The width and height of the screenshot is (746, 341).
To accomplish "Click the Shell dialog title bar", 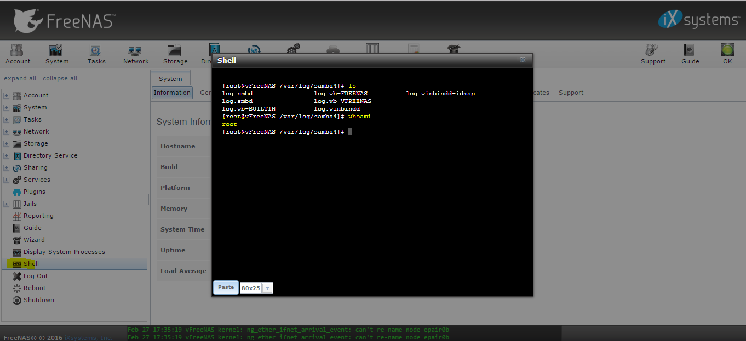I will click(372, 60).
